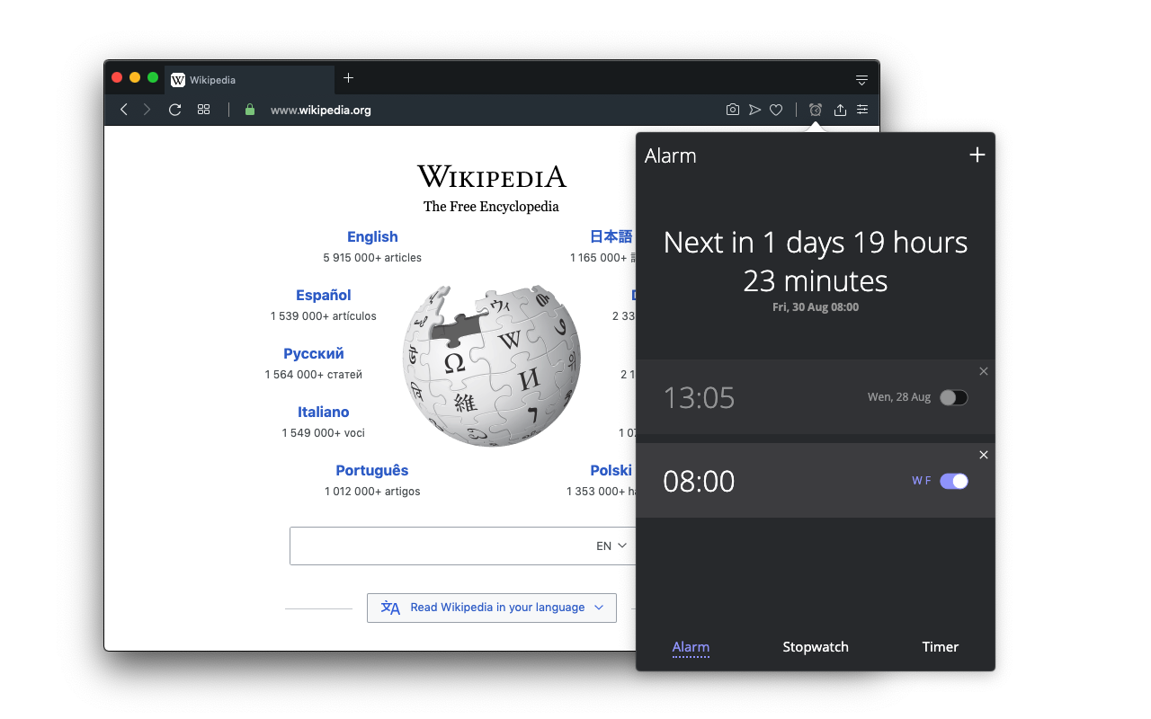Viewport: 1151px width, 719px height.
Task: Open the 日本語 Wikipedia link
Action: (611, 236)
